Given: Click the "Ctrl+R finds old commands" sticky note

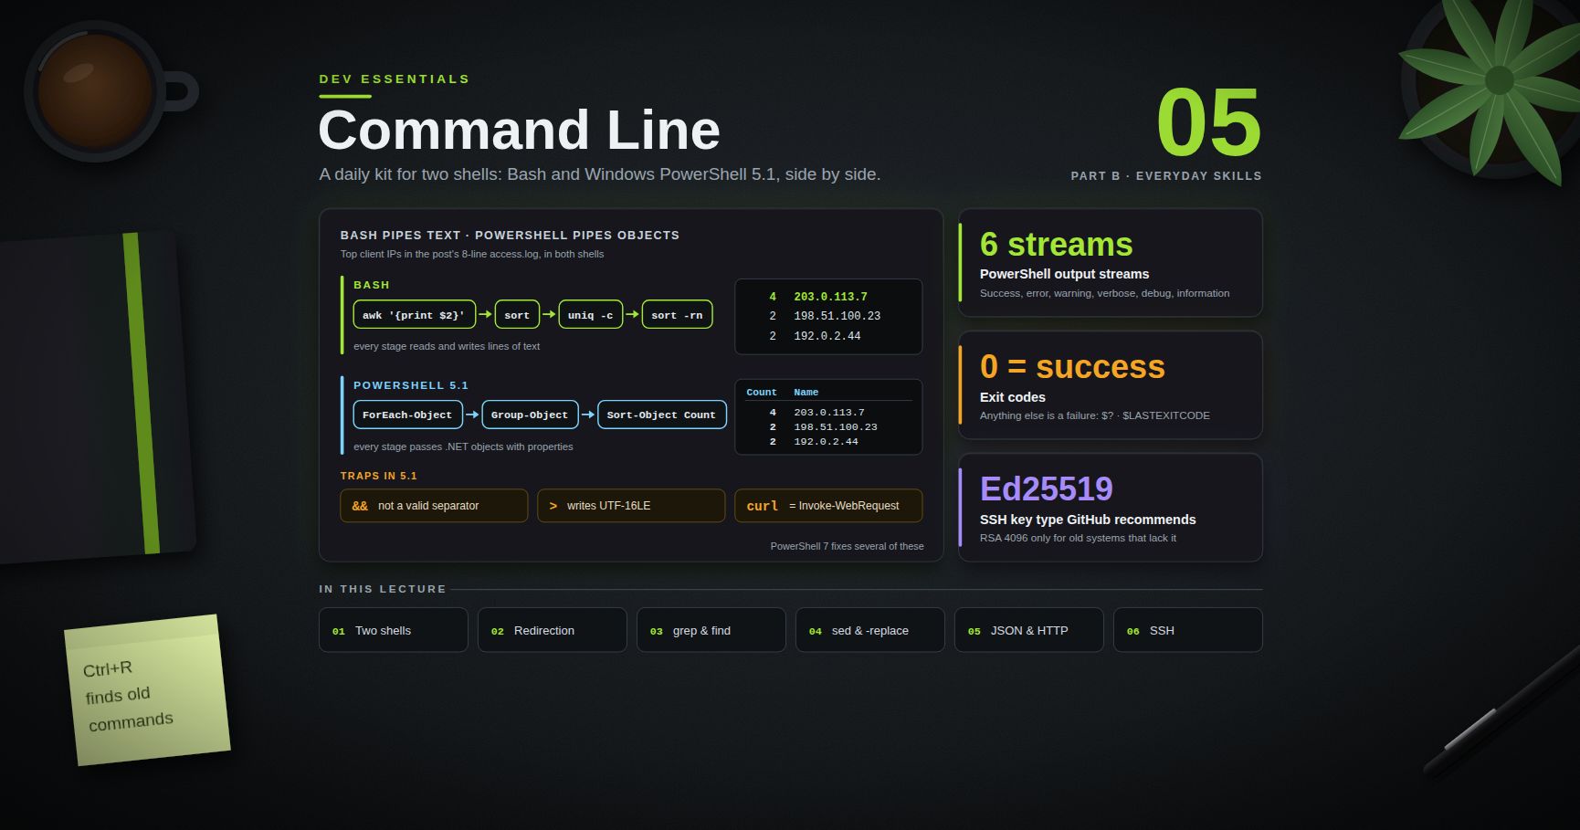Looking at the screenshot, I should pos(147,690).
